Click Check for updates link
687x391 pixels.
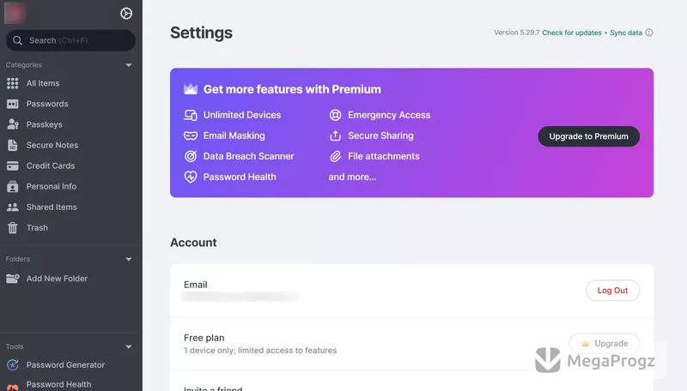click(572, 33)
